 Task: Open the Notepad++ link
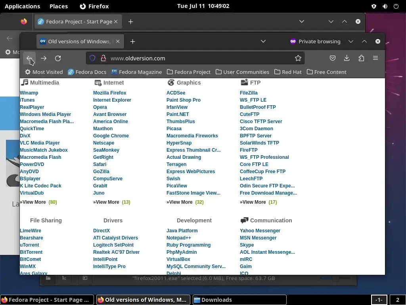coord(179,238)
